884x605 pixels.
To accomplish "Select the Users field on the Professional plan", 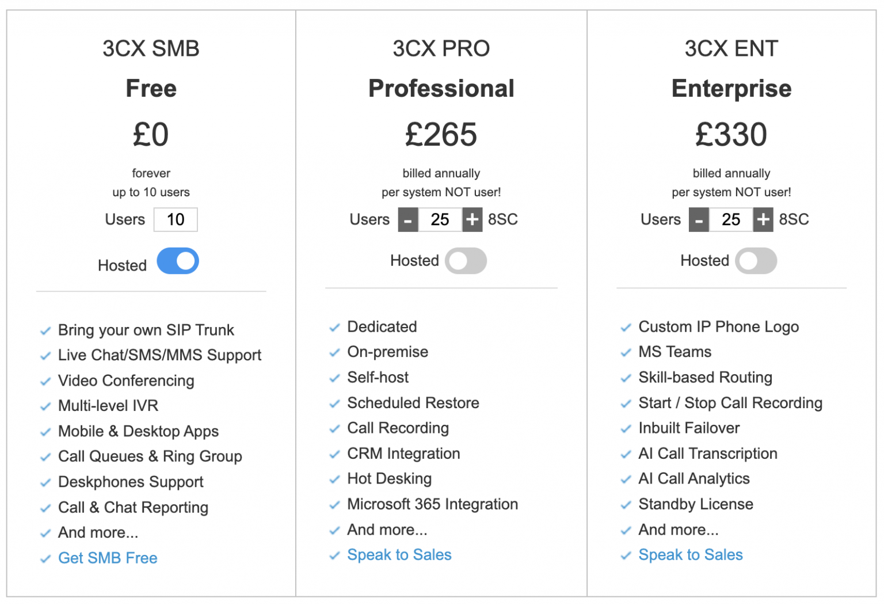I will coord(440,219).
